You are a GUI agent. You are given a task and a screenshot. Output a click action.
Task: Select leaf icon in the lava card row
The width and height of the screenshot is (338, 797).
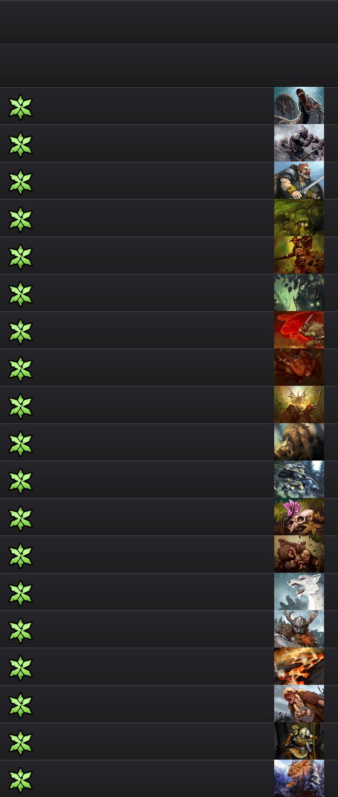(x=20, y=668)
